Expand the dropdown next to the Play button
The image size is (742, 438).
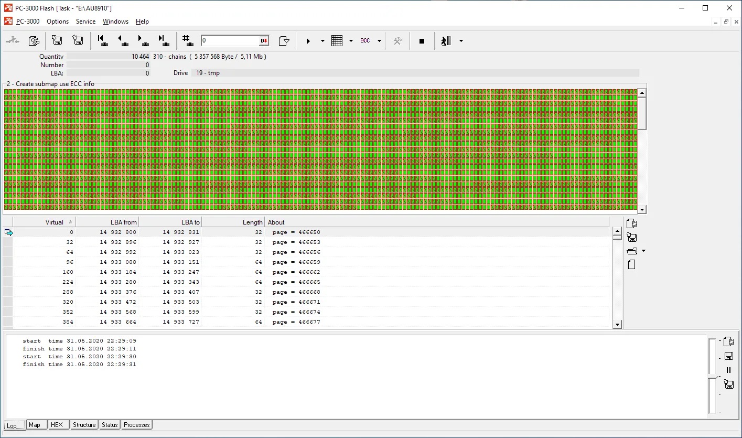pos(322,41)
